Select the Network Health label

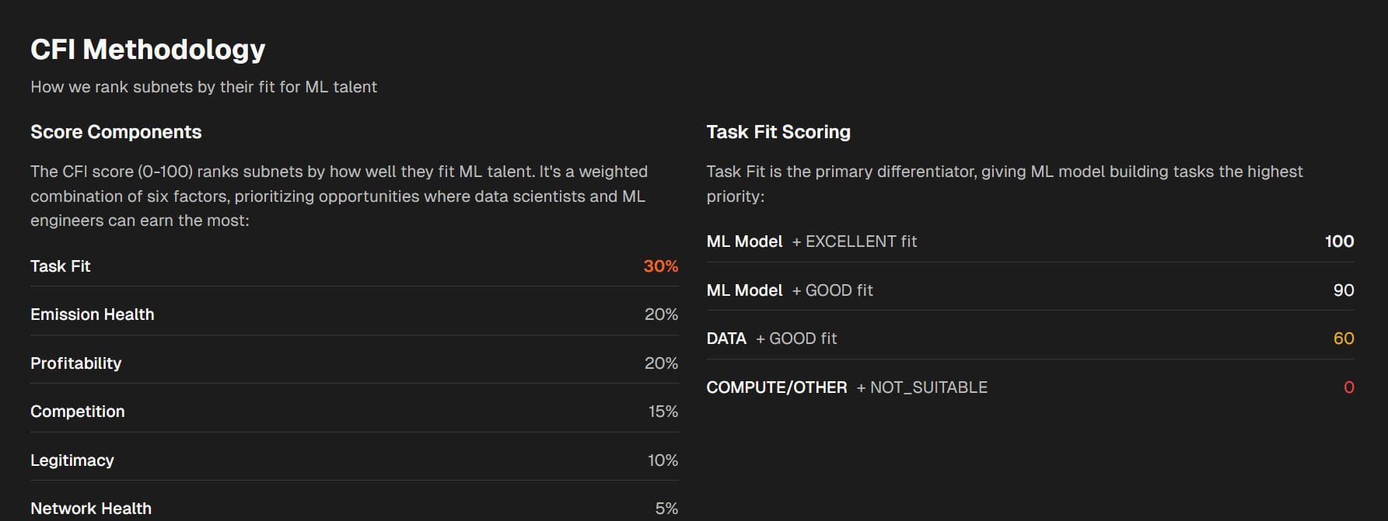coord(91,509)
